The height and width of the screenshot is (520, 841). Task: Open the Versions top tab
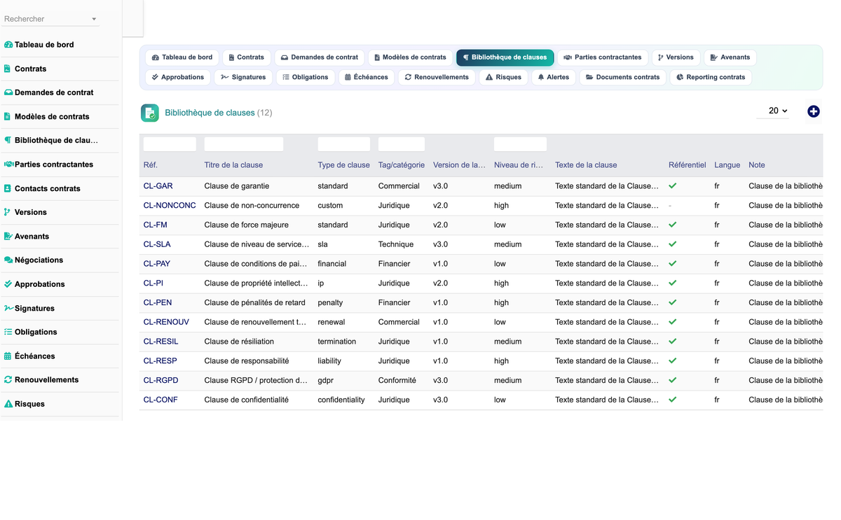point(676,57)
